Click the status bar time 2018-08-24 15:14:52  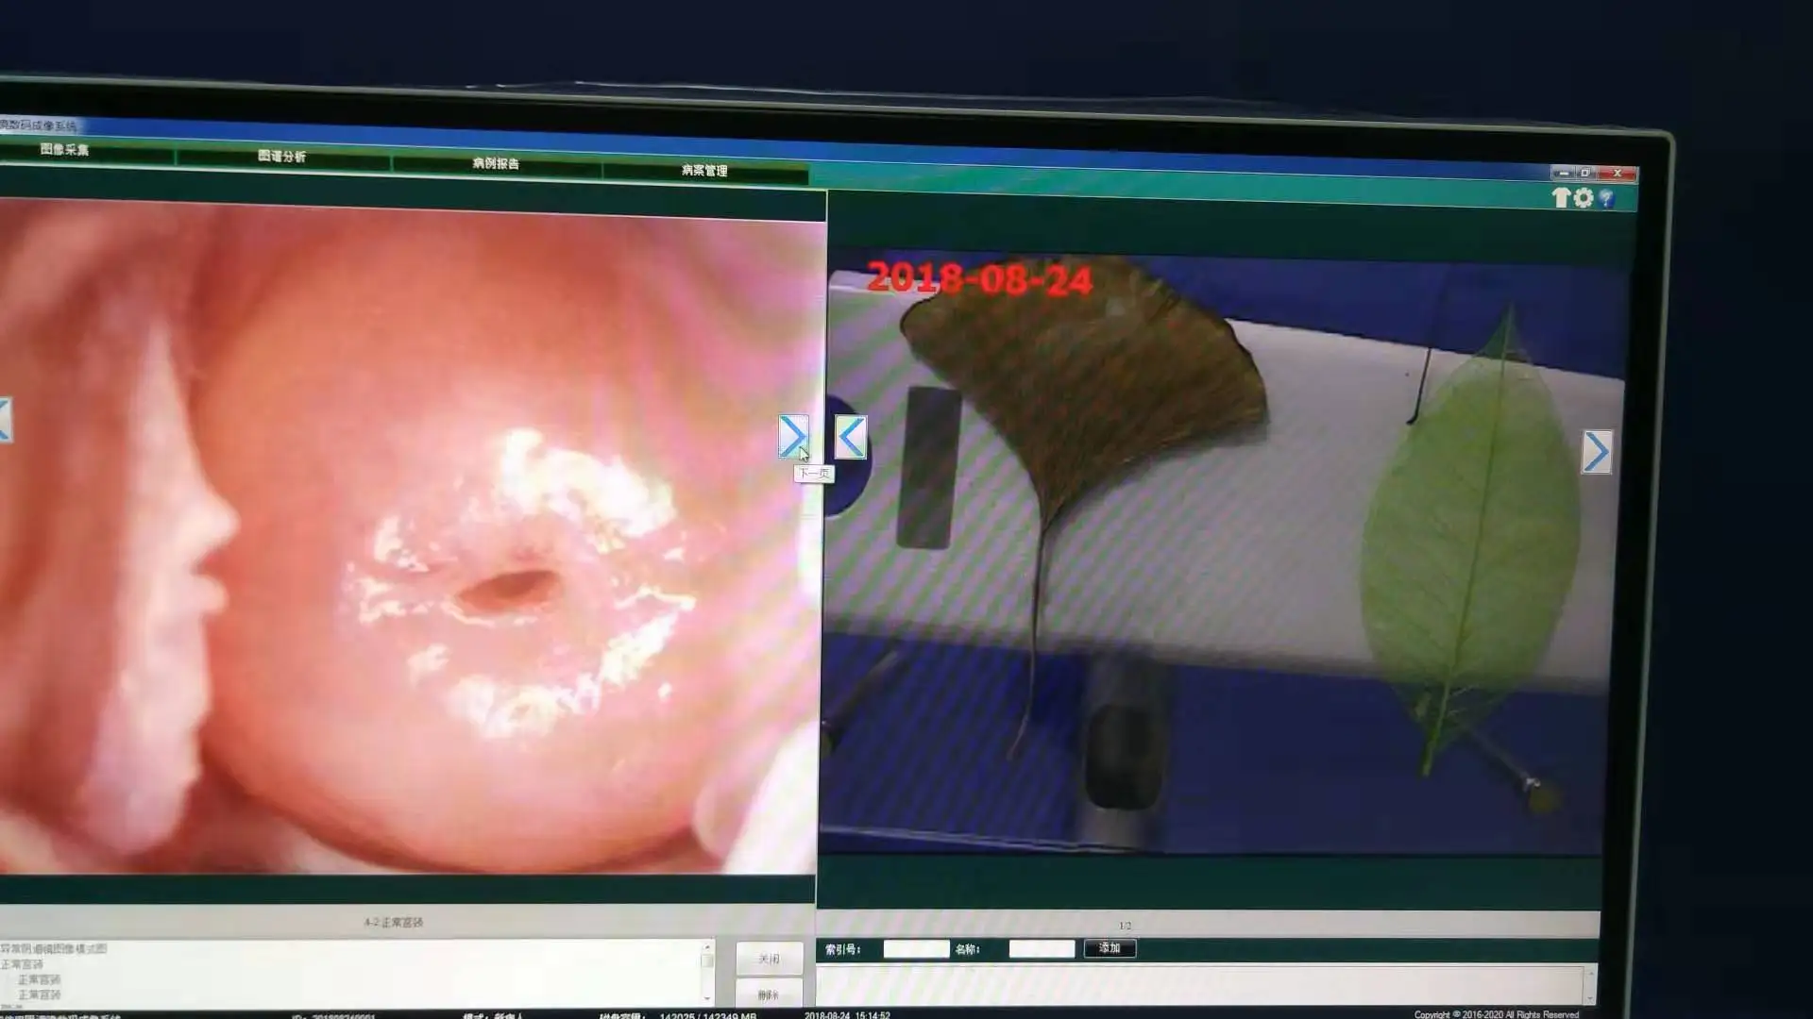[x=847, y=1015]
